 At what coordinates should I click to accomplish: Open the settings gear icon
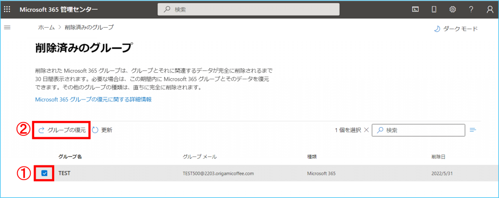click(452, 9)
